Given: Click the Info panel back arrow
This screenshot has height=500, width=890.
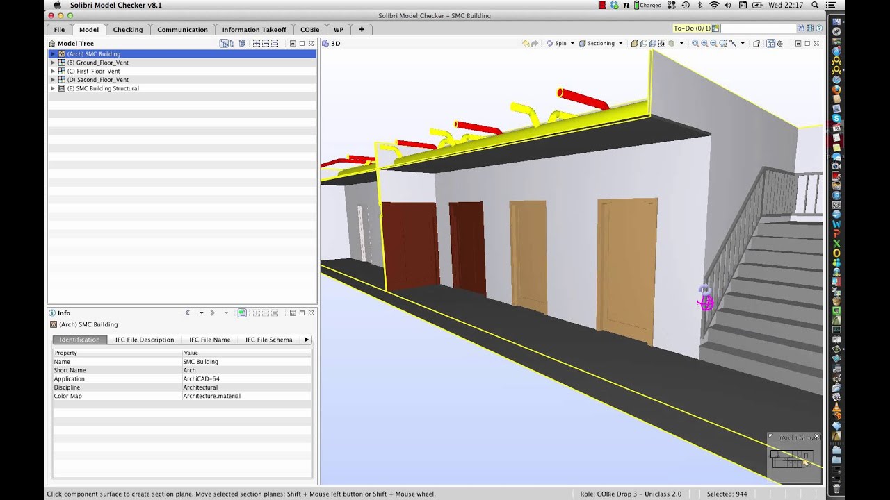Looking at the screenshot, I should coord(187,312).
